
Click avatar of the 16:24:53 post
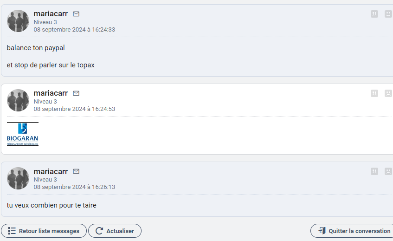coord(18,100)
